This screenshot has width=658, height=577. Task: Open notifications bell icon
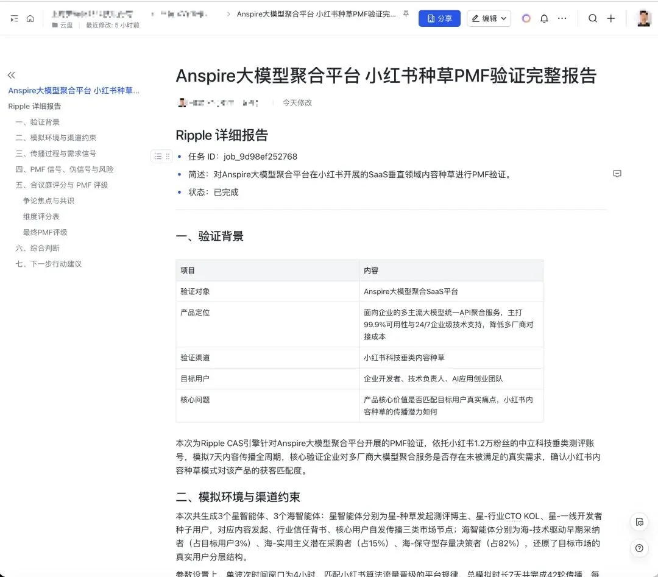(544, 18)
